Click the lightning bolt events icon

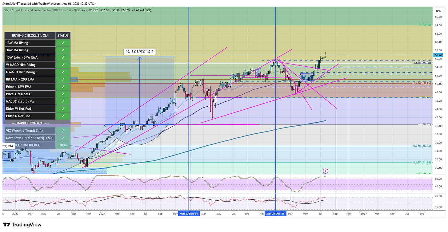coord(326,171)
